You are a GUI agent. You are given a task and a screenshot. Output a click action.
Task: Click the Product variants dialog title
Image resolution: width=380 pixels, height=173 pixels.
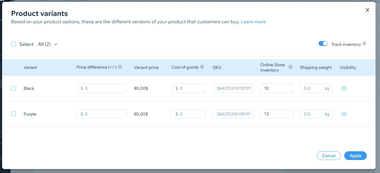click(x=39, y=13)
